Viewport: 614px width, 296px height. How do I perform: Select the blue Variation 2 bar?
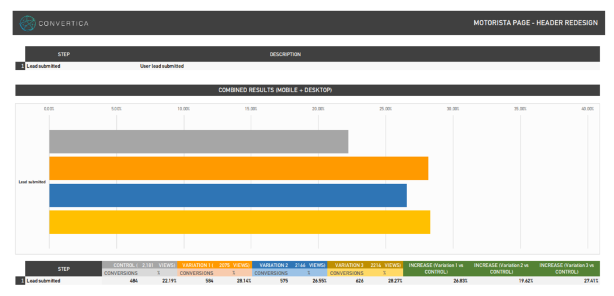[227, 195]
